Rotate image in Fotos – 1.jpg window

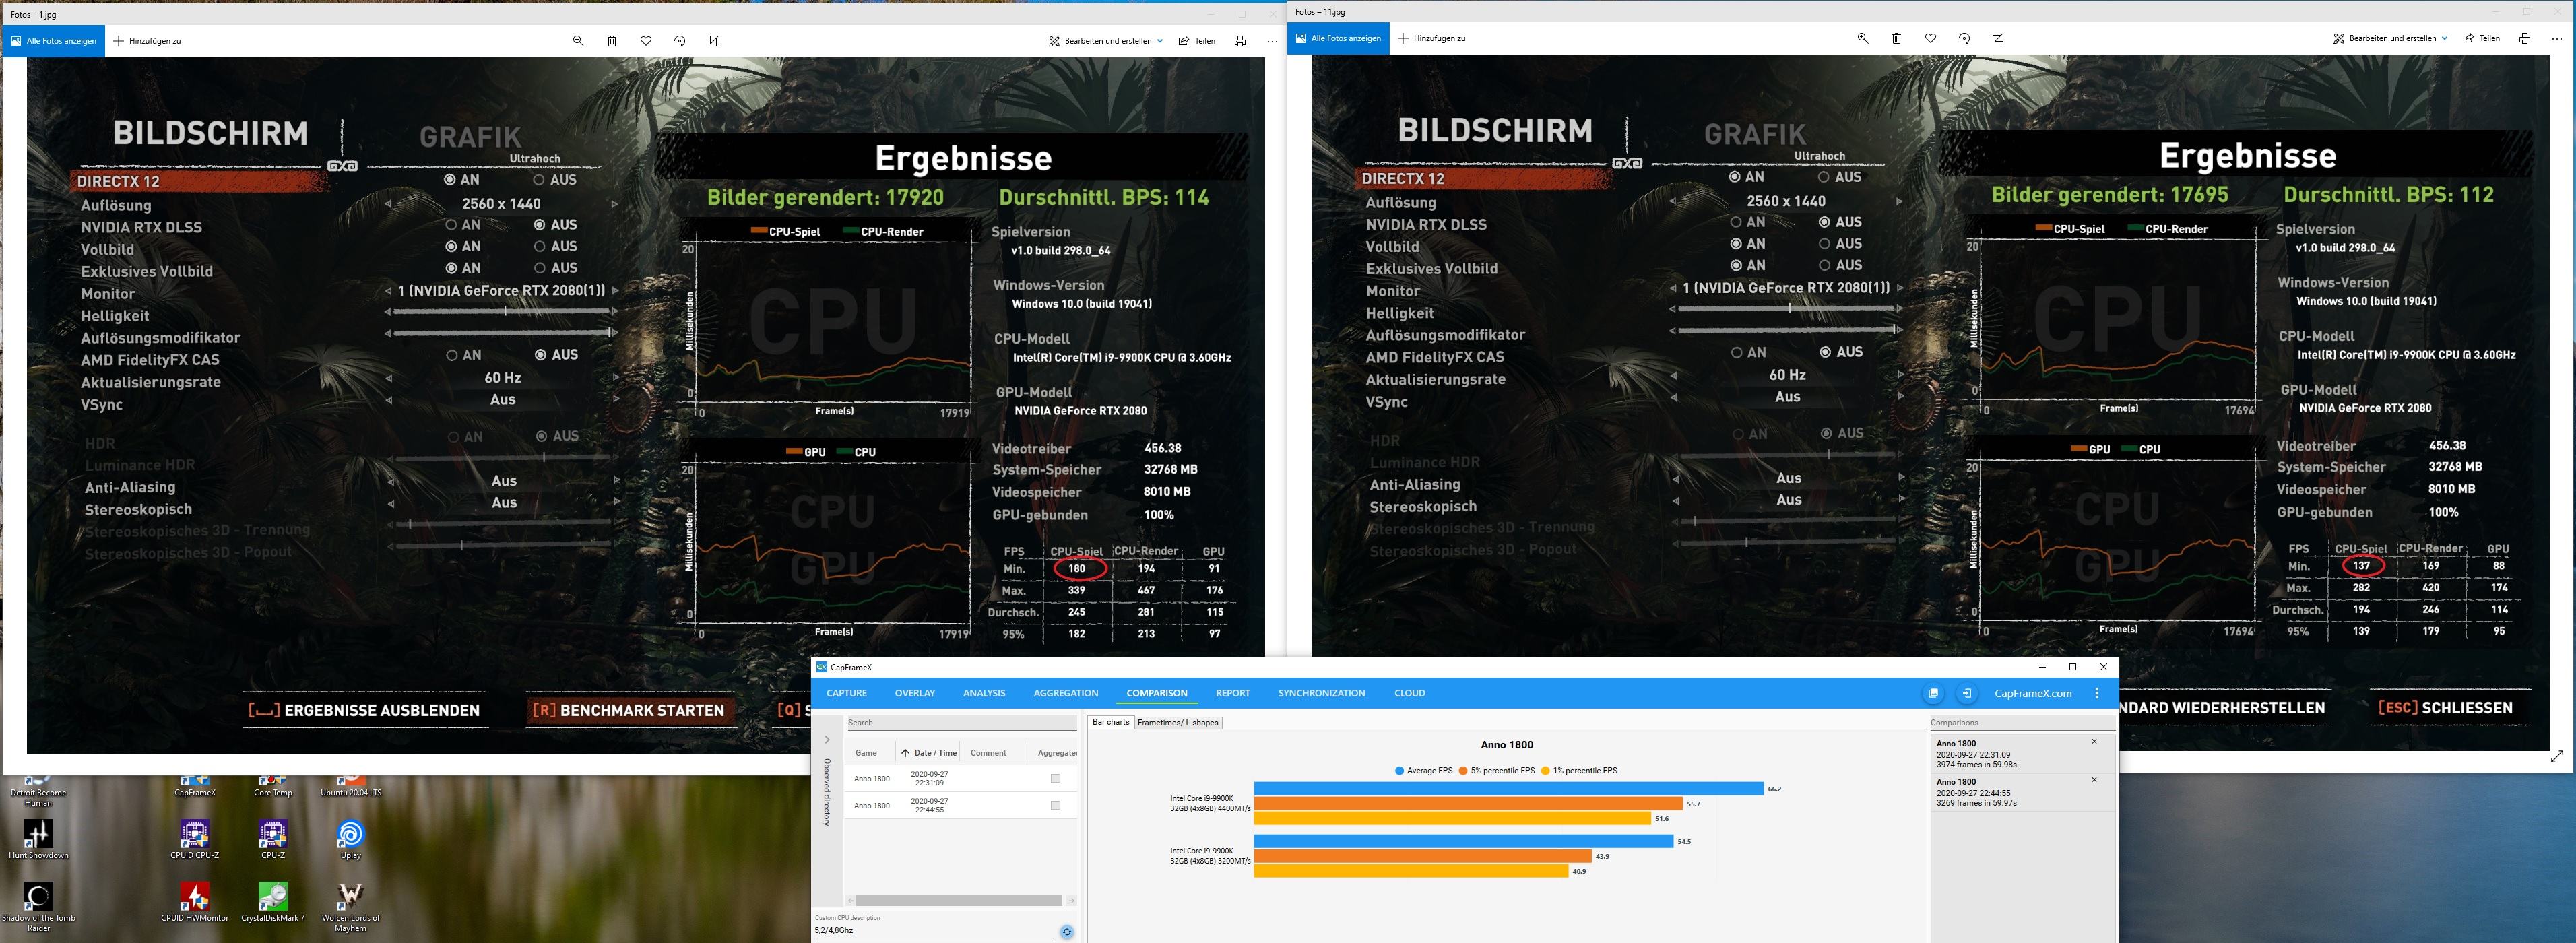coord(680,41)
